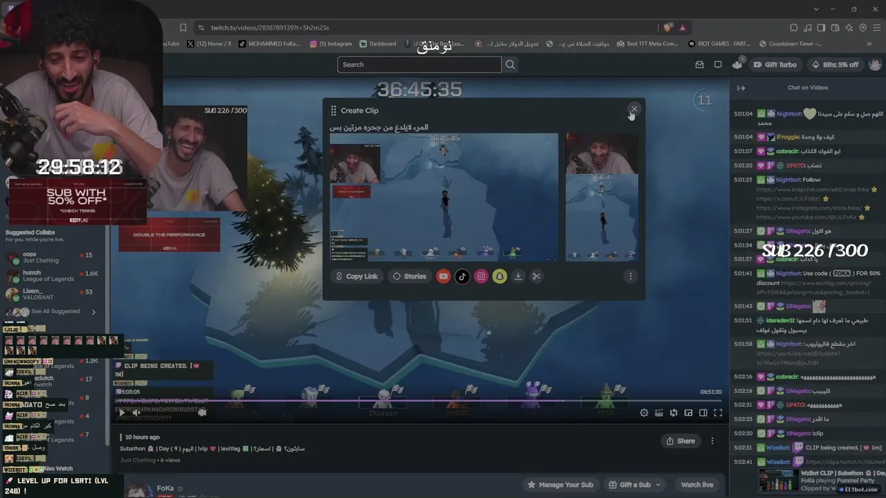Screen dimensions: 886x498
Task: Bookmark this page in the address bar
Action: 183,28
